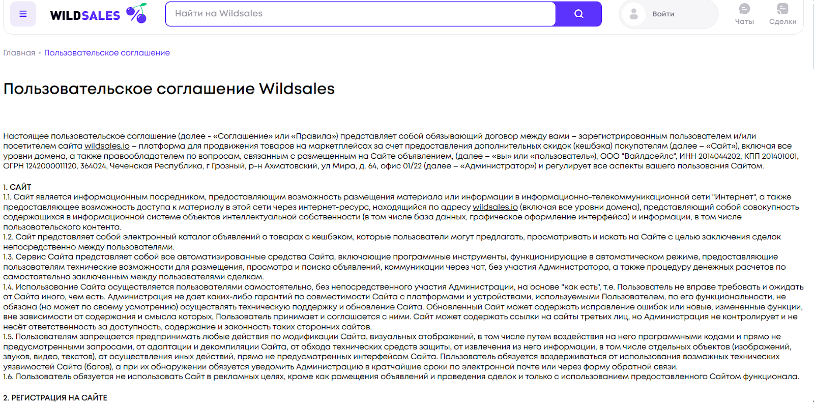This screenshot has height=404, width=814.
Task: Click paragraph 1.4 starting Использование Сайта
Action: click(403, 307)
